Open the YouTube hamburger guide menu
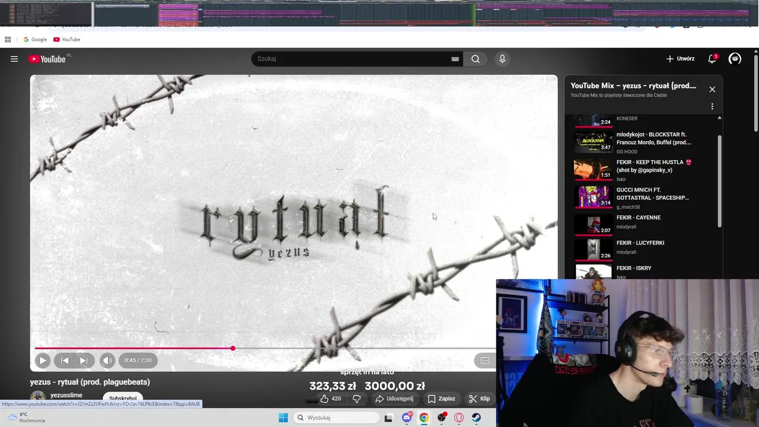This screenshot has width=759, height=427. (14, 59)
